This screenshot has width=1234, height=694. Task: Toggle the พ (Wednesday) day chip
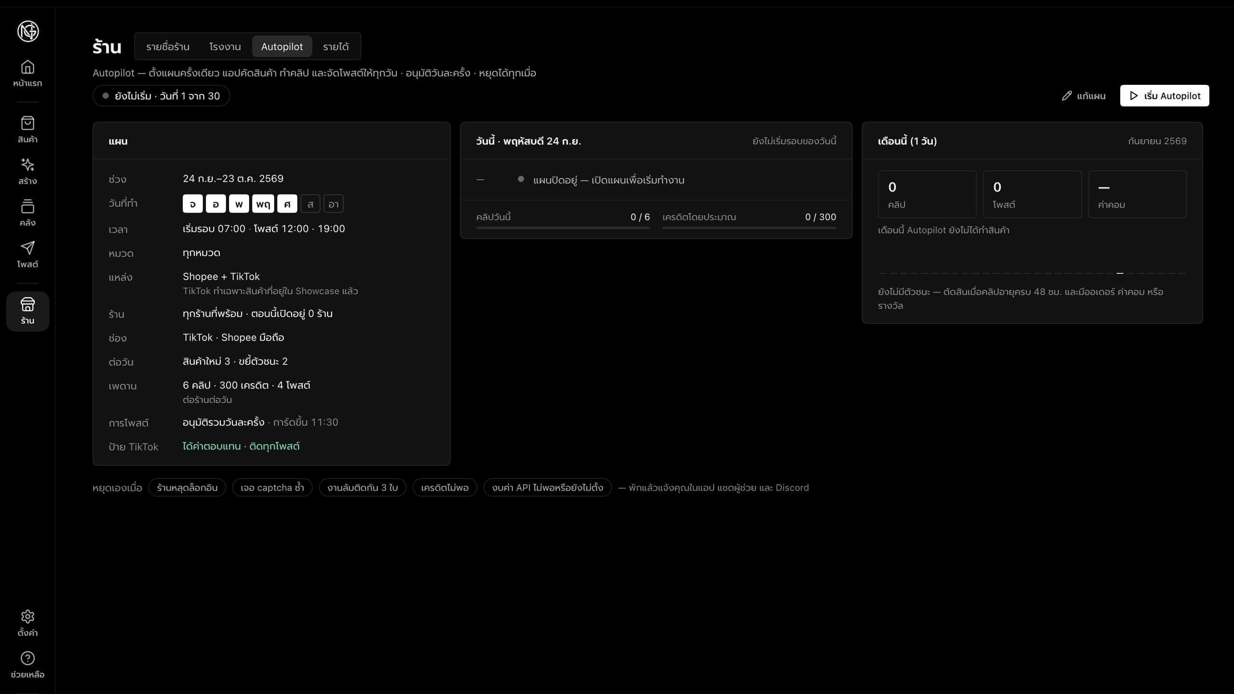(x=239, y=204)
